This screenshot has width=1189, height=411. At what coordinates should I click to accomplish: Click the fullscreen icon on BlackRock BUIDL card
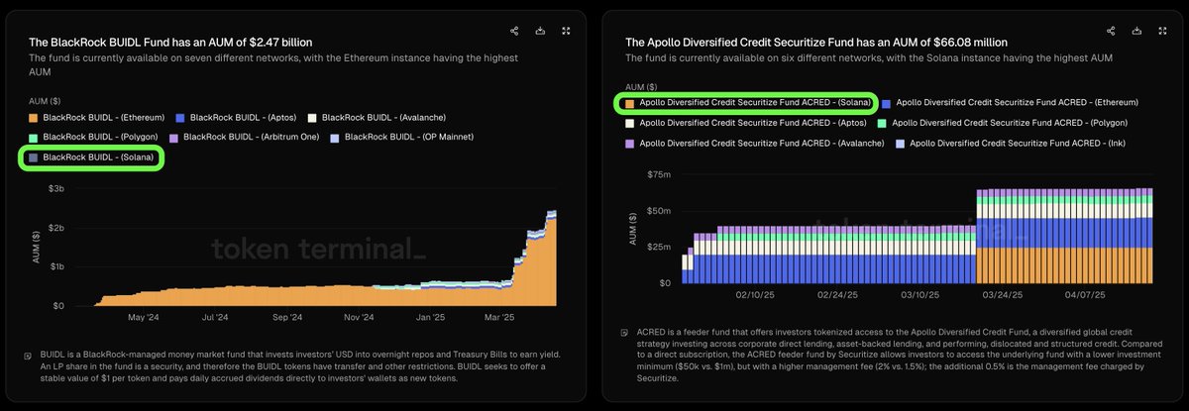coord(566,31)
